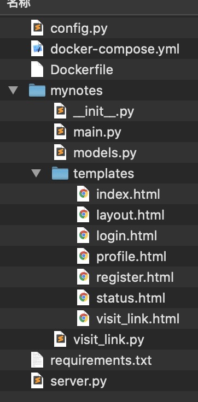Click the Chrome icon beside login.html
Screen dimensions: 198x402
(x=83, y=235)
